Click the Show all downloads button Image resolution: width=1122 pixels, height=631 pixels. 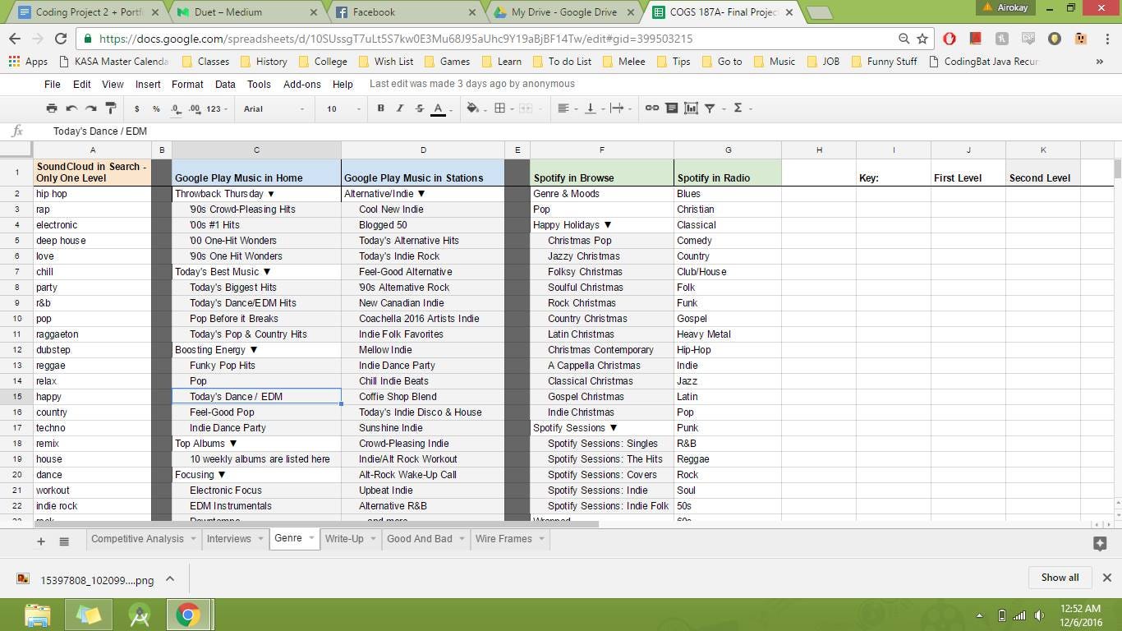coord(1060,578)
